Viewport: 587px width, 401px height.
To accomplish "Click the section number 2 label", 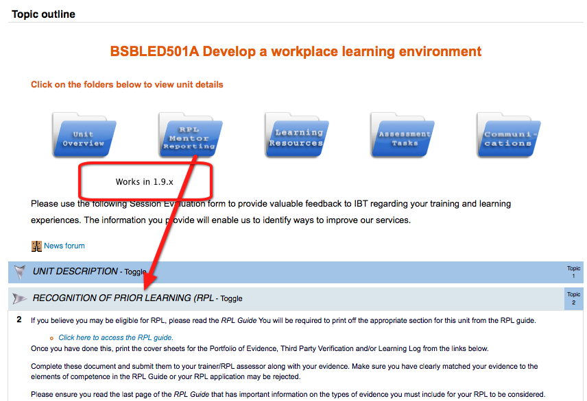I will tap(19, 320).
